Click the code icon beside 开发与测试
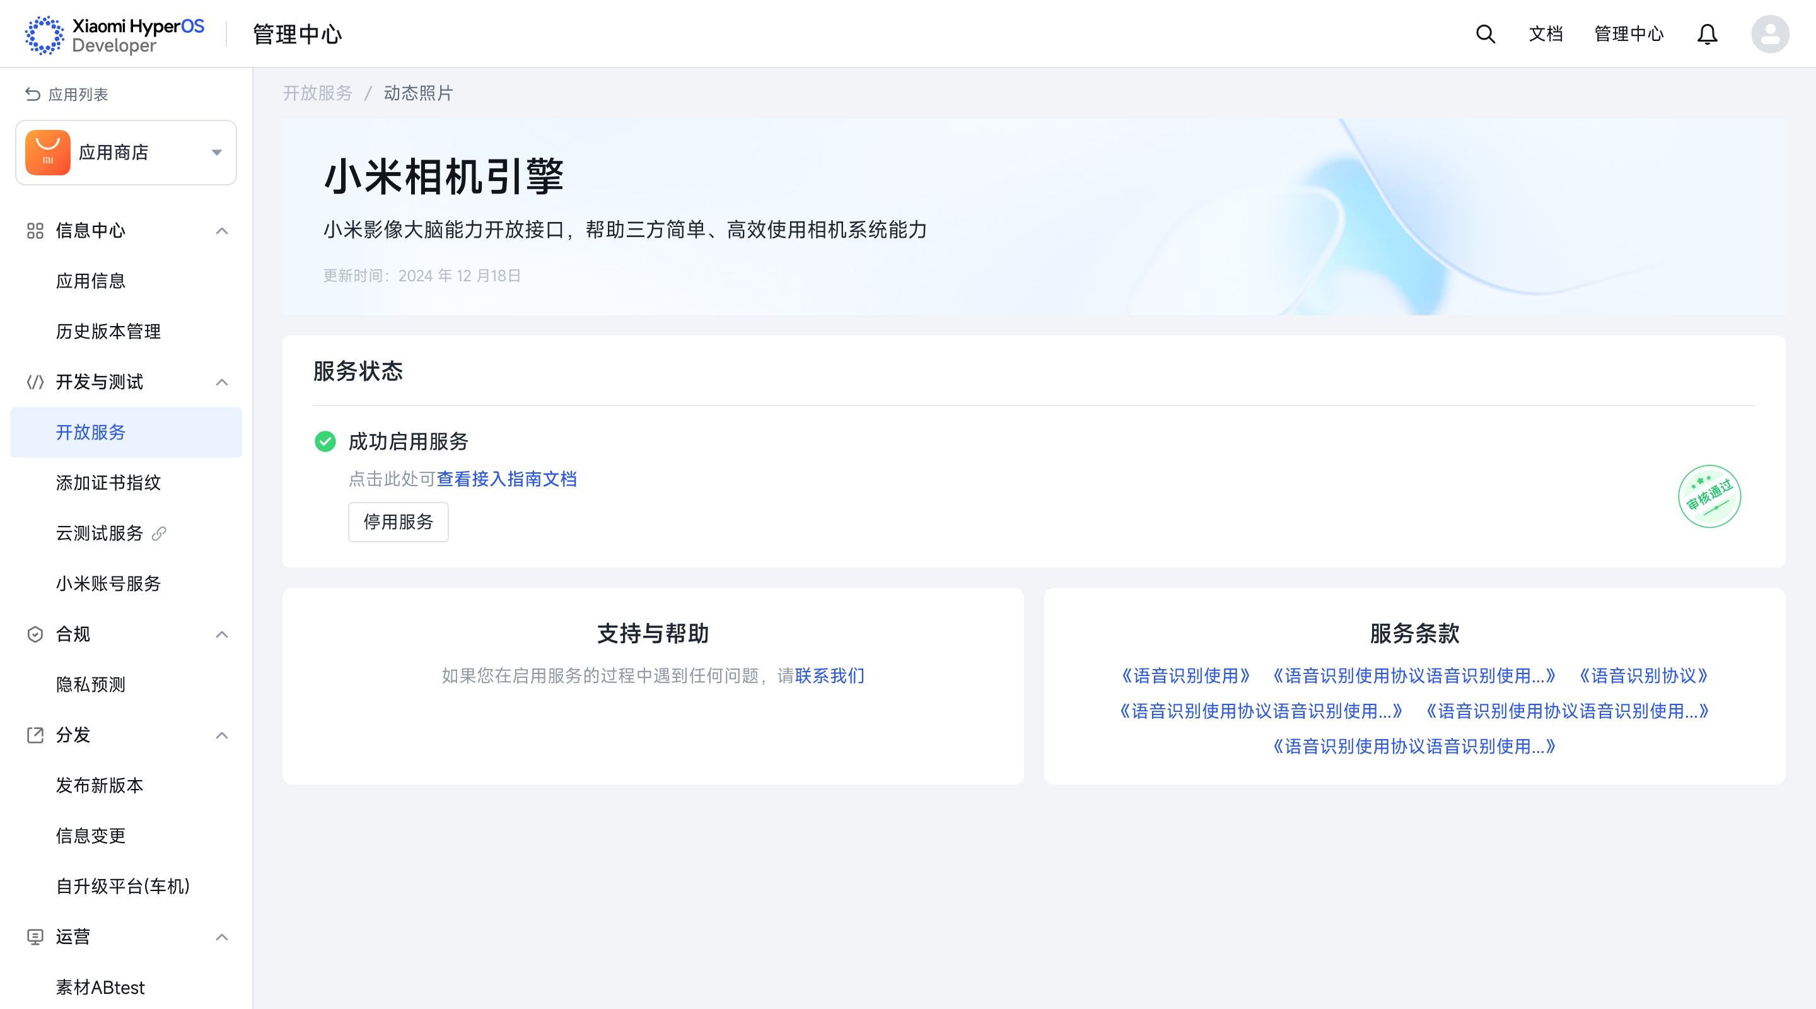Screen dimensions: 1816x1009 (x=35, y=382)
